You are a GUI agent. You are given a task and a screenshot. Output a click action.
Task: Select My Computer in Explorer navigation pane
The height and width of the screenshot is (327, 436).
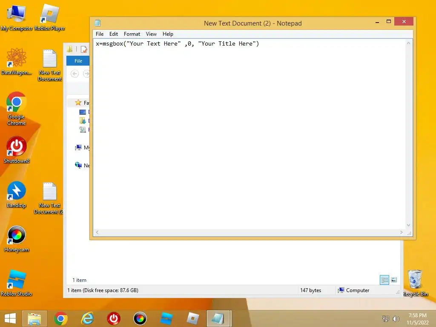click(82, 147)
